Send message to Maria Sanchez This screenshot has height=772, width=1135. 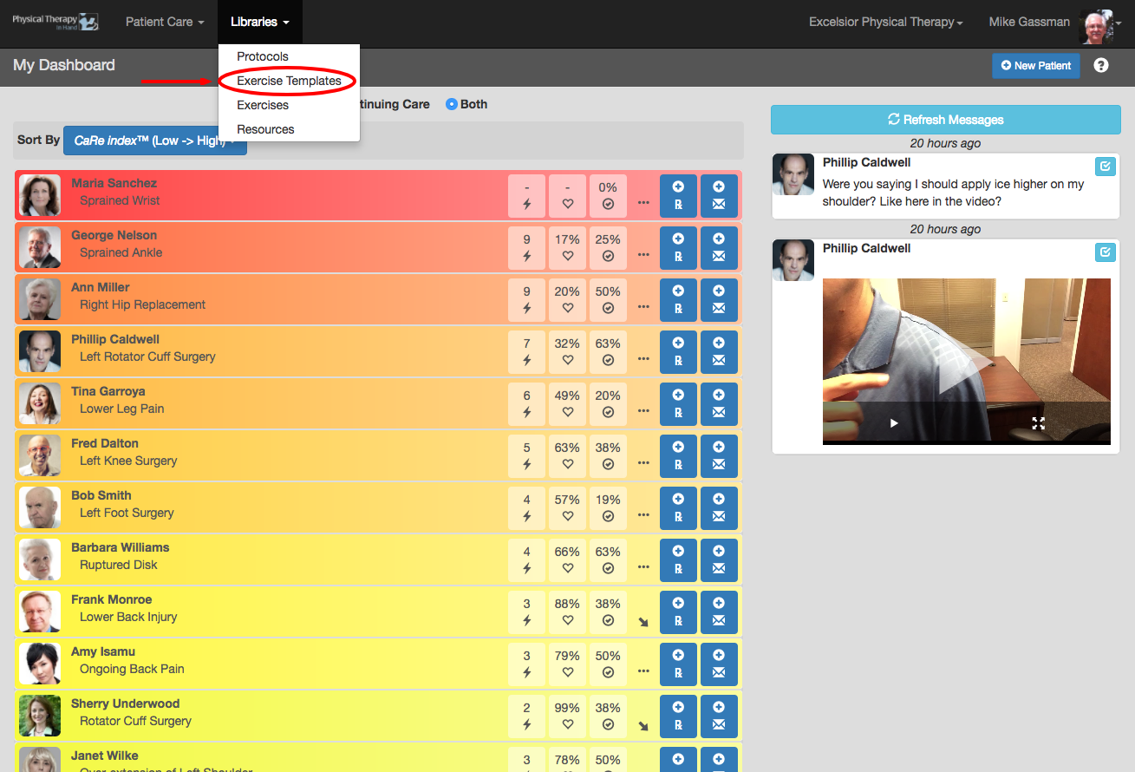[719, 195]
